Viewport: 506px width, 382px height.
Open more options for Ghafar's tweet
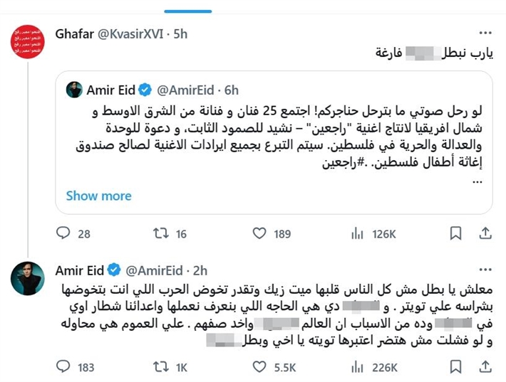pyautogui.click(x=485, y=33)
